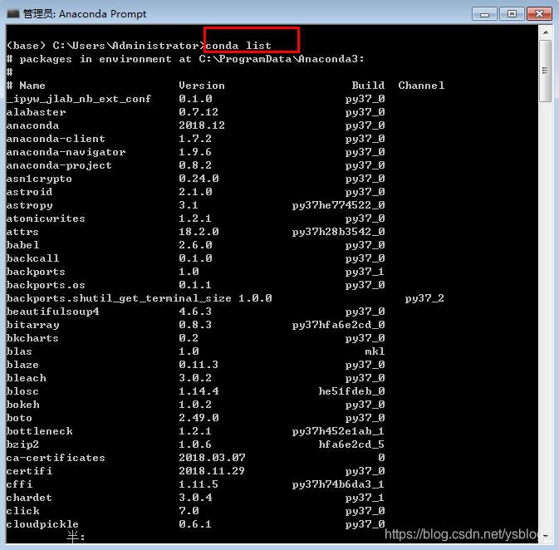Click the 'Channel' column header text
The image size is (559, 550).
421,86
